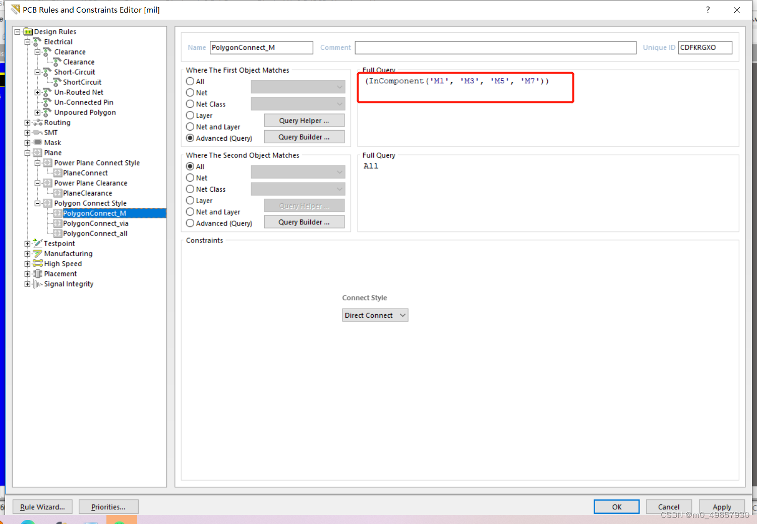Select the PolygonConnect_via rule

pos(95,223)
